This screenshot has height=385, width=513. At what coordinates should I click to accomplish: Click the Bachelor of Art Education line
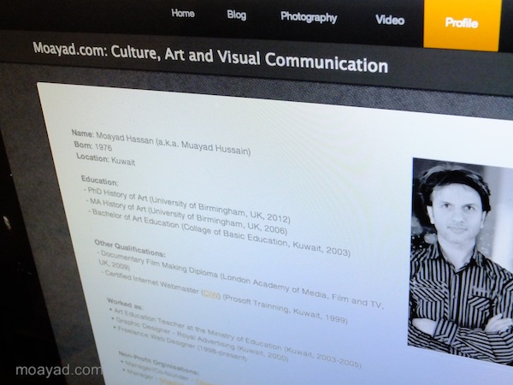[x=219, y=232]
